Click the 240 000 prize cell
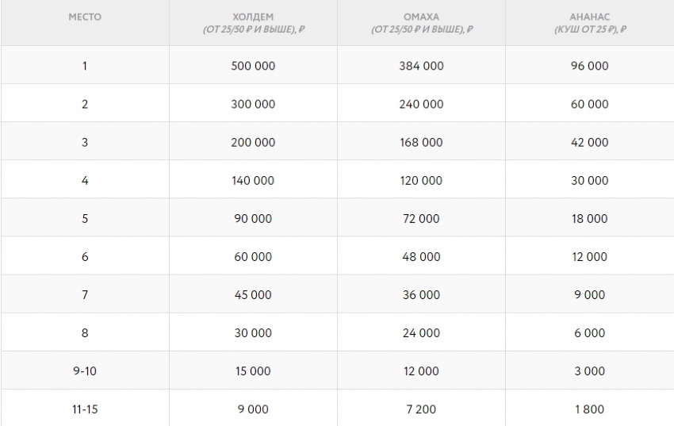 click(x=421, y=104)
